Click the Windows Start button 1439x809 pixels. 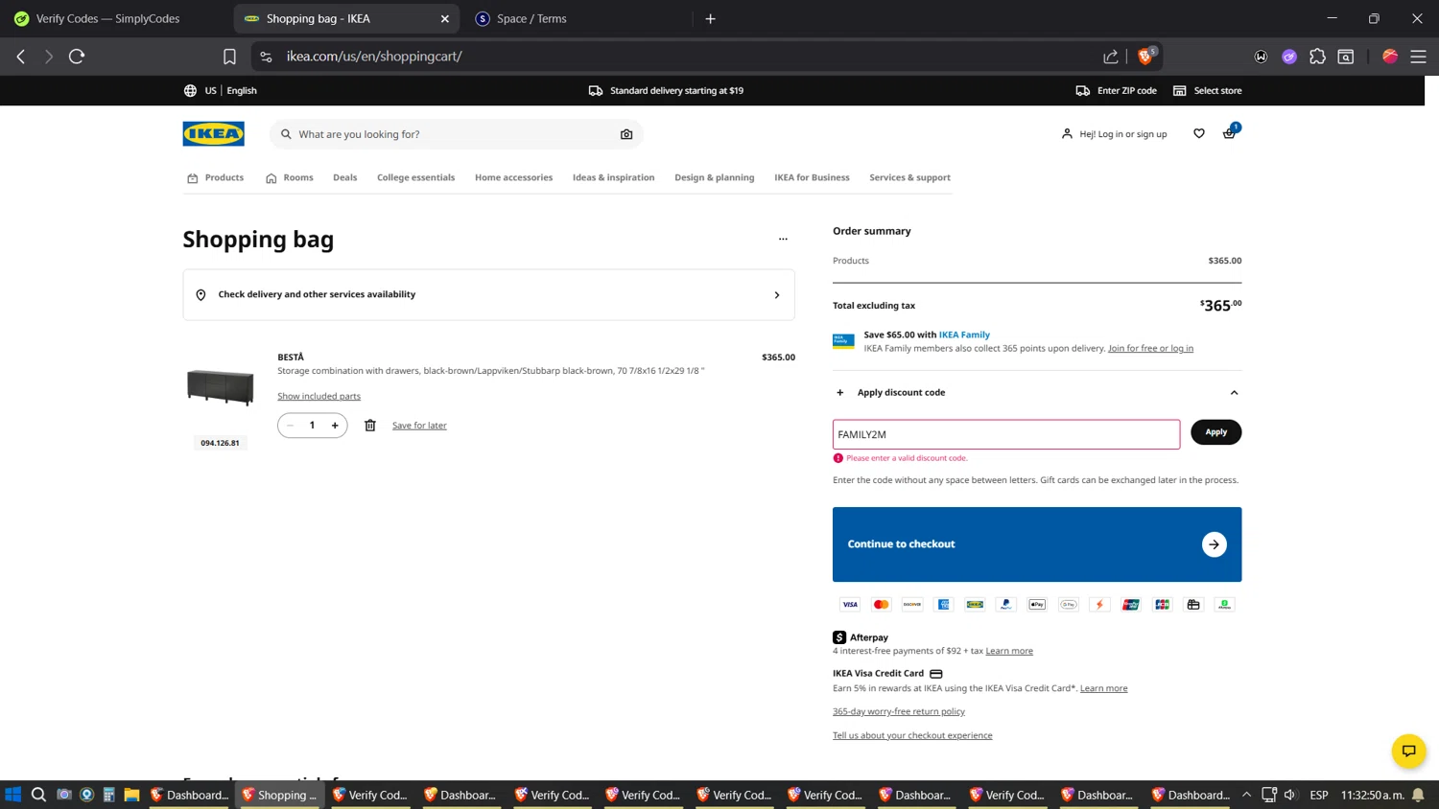(12, 795)
